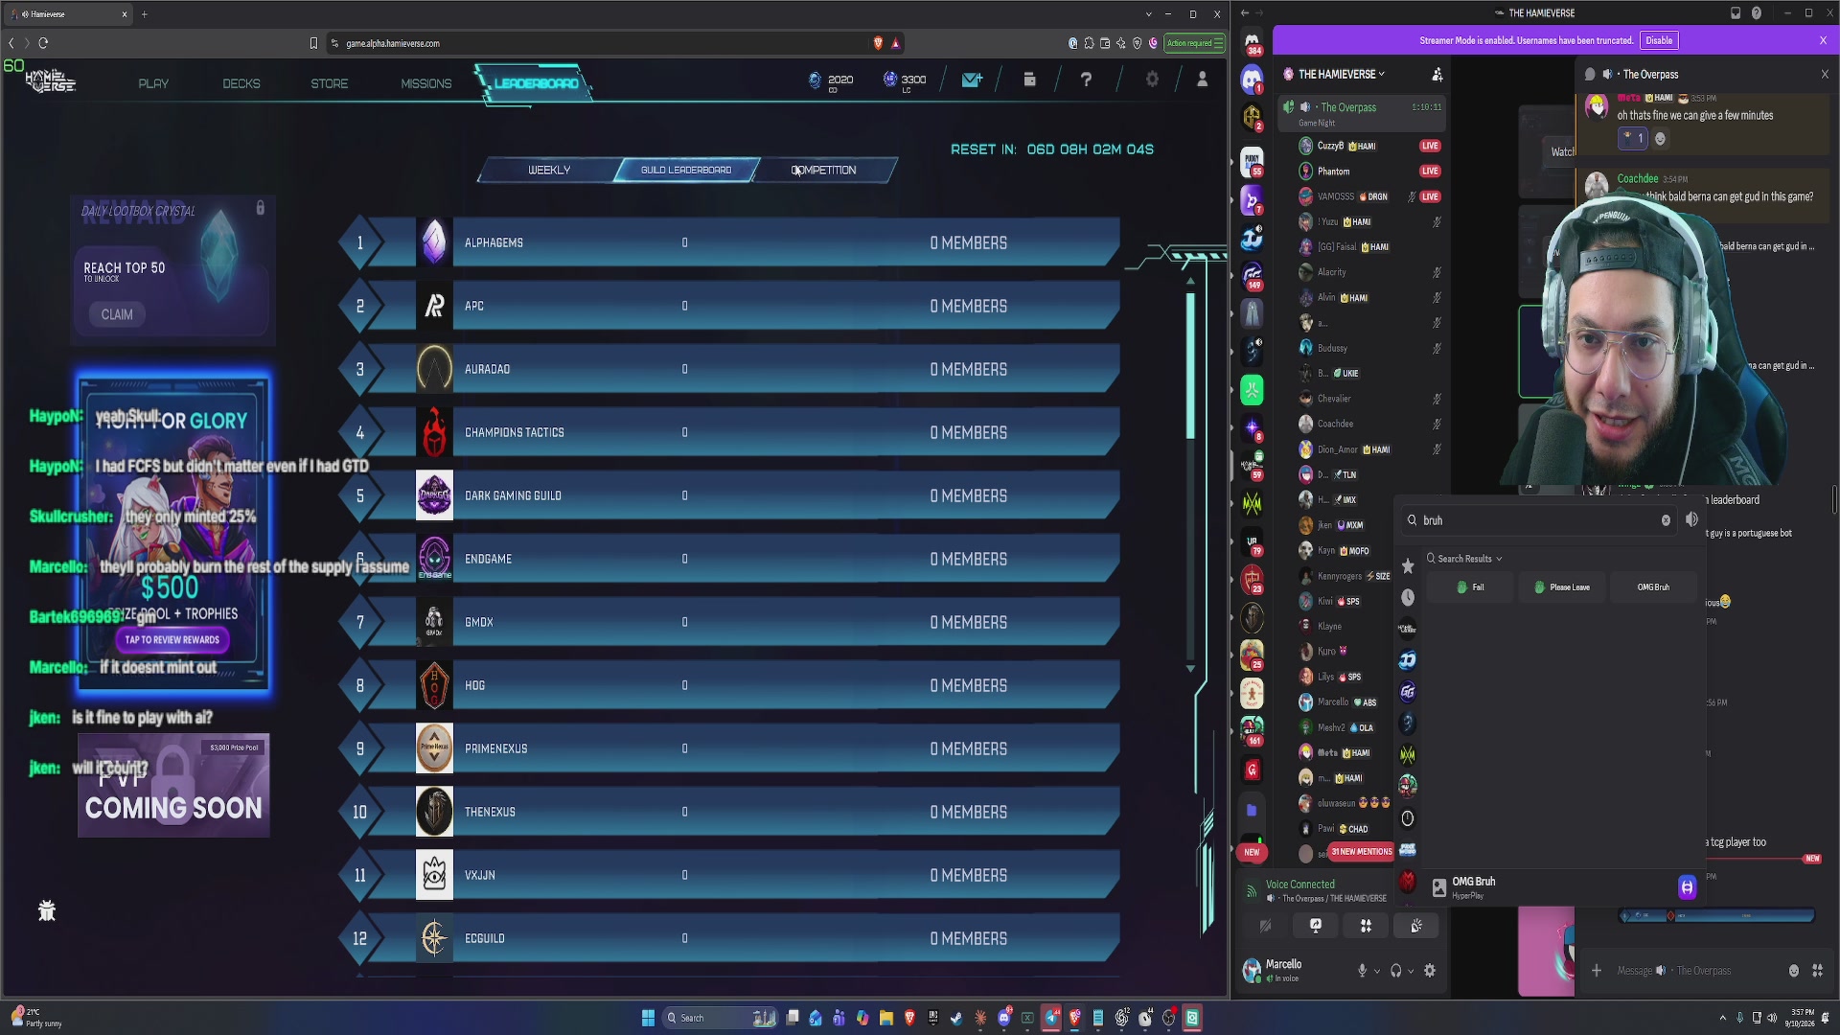
Task: Play the Fail soundboard sound
Action: [x=1470, y=587]
